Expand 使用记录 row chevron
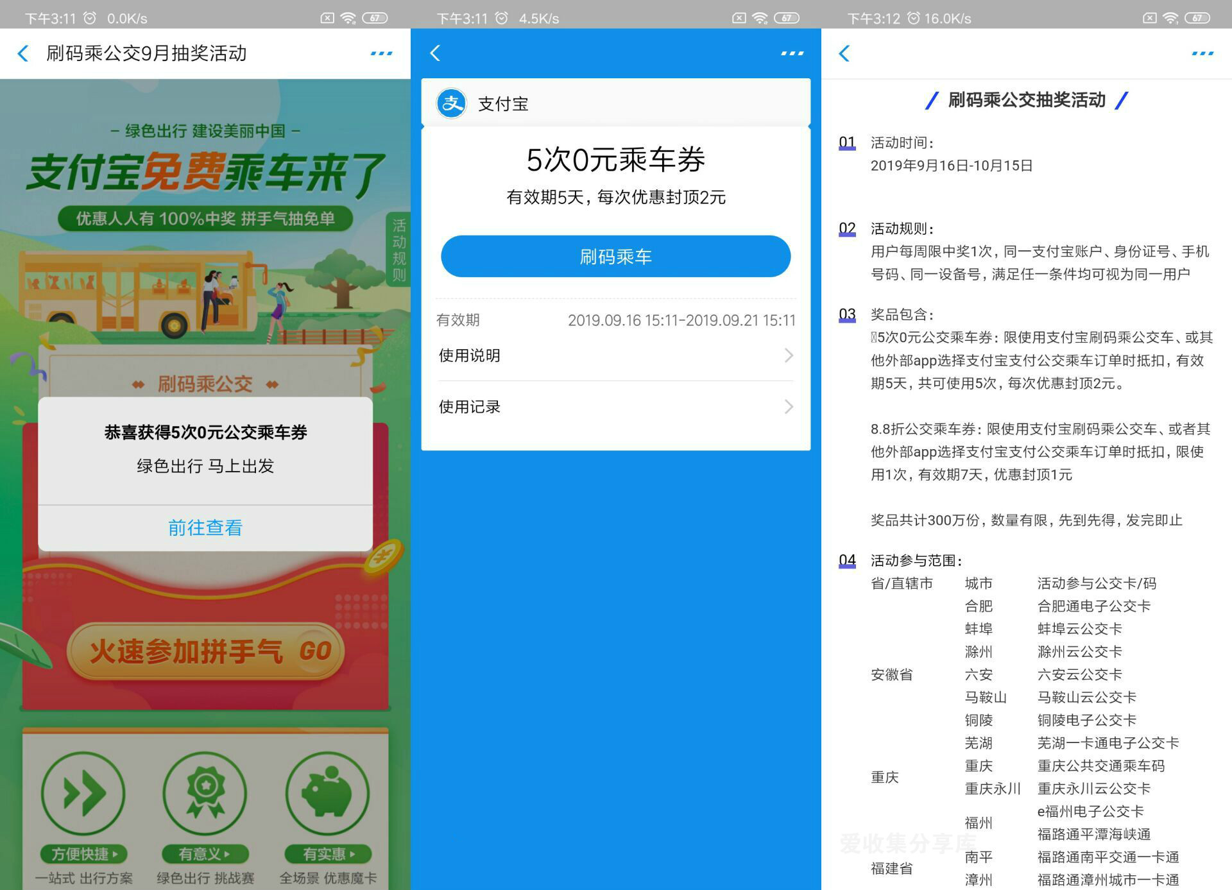The height and width of the screenshot is (890, 1232). pyautogui.click(x=789, y=407)
